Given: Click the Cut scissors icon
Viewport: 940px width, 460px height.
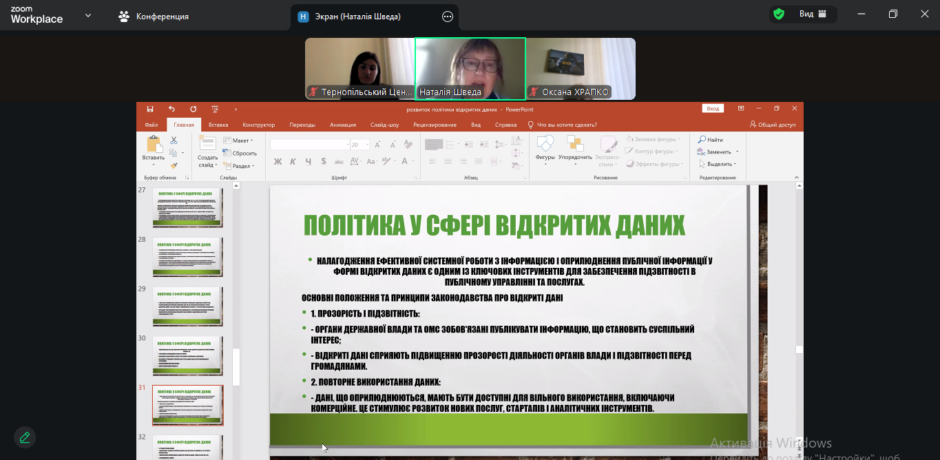Looking at the screenshot, I should coord(174,140).
